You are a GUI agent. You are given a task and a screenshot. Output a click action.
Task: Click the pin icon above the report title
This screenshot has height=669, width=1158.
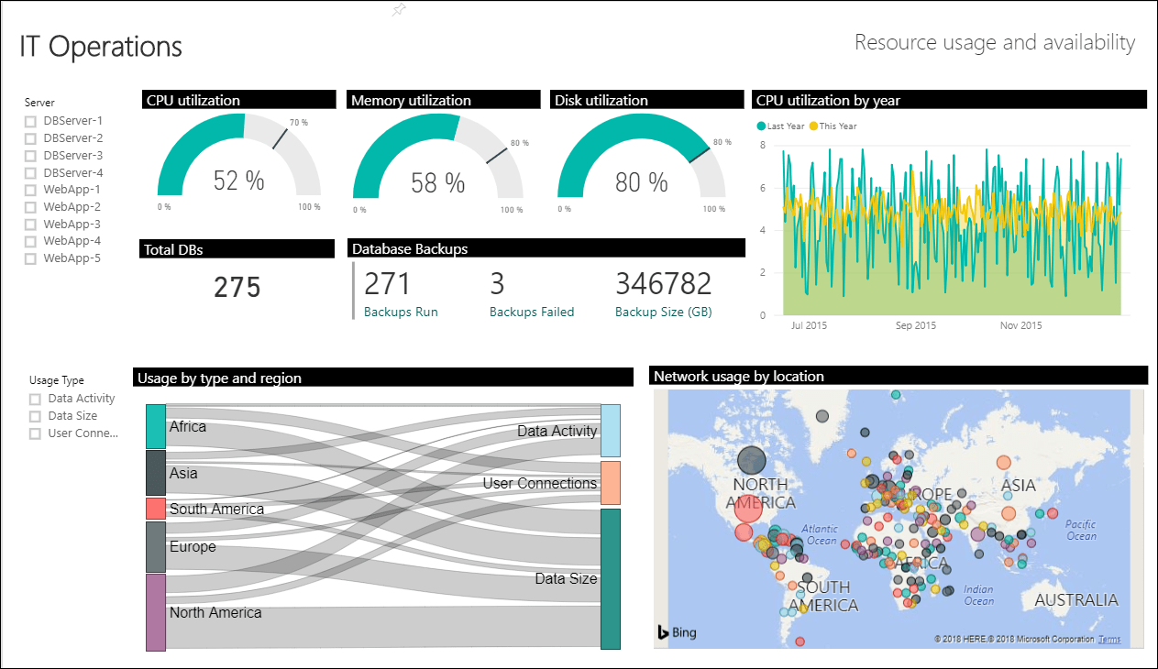(x=398, y=9)
